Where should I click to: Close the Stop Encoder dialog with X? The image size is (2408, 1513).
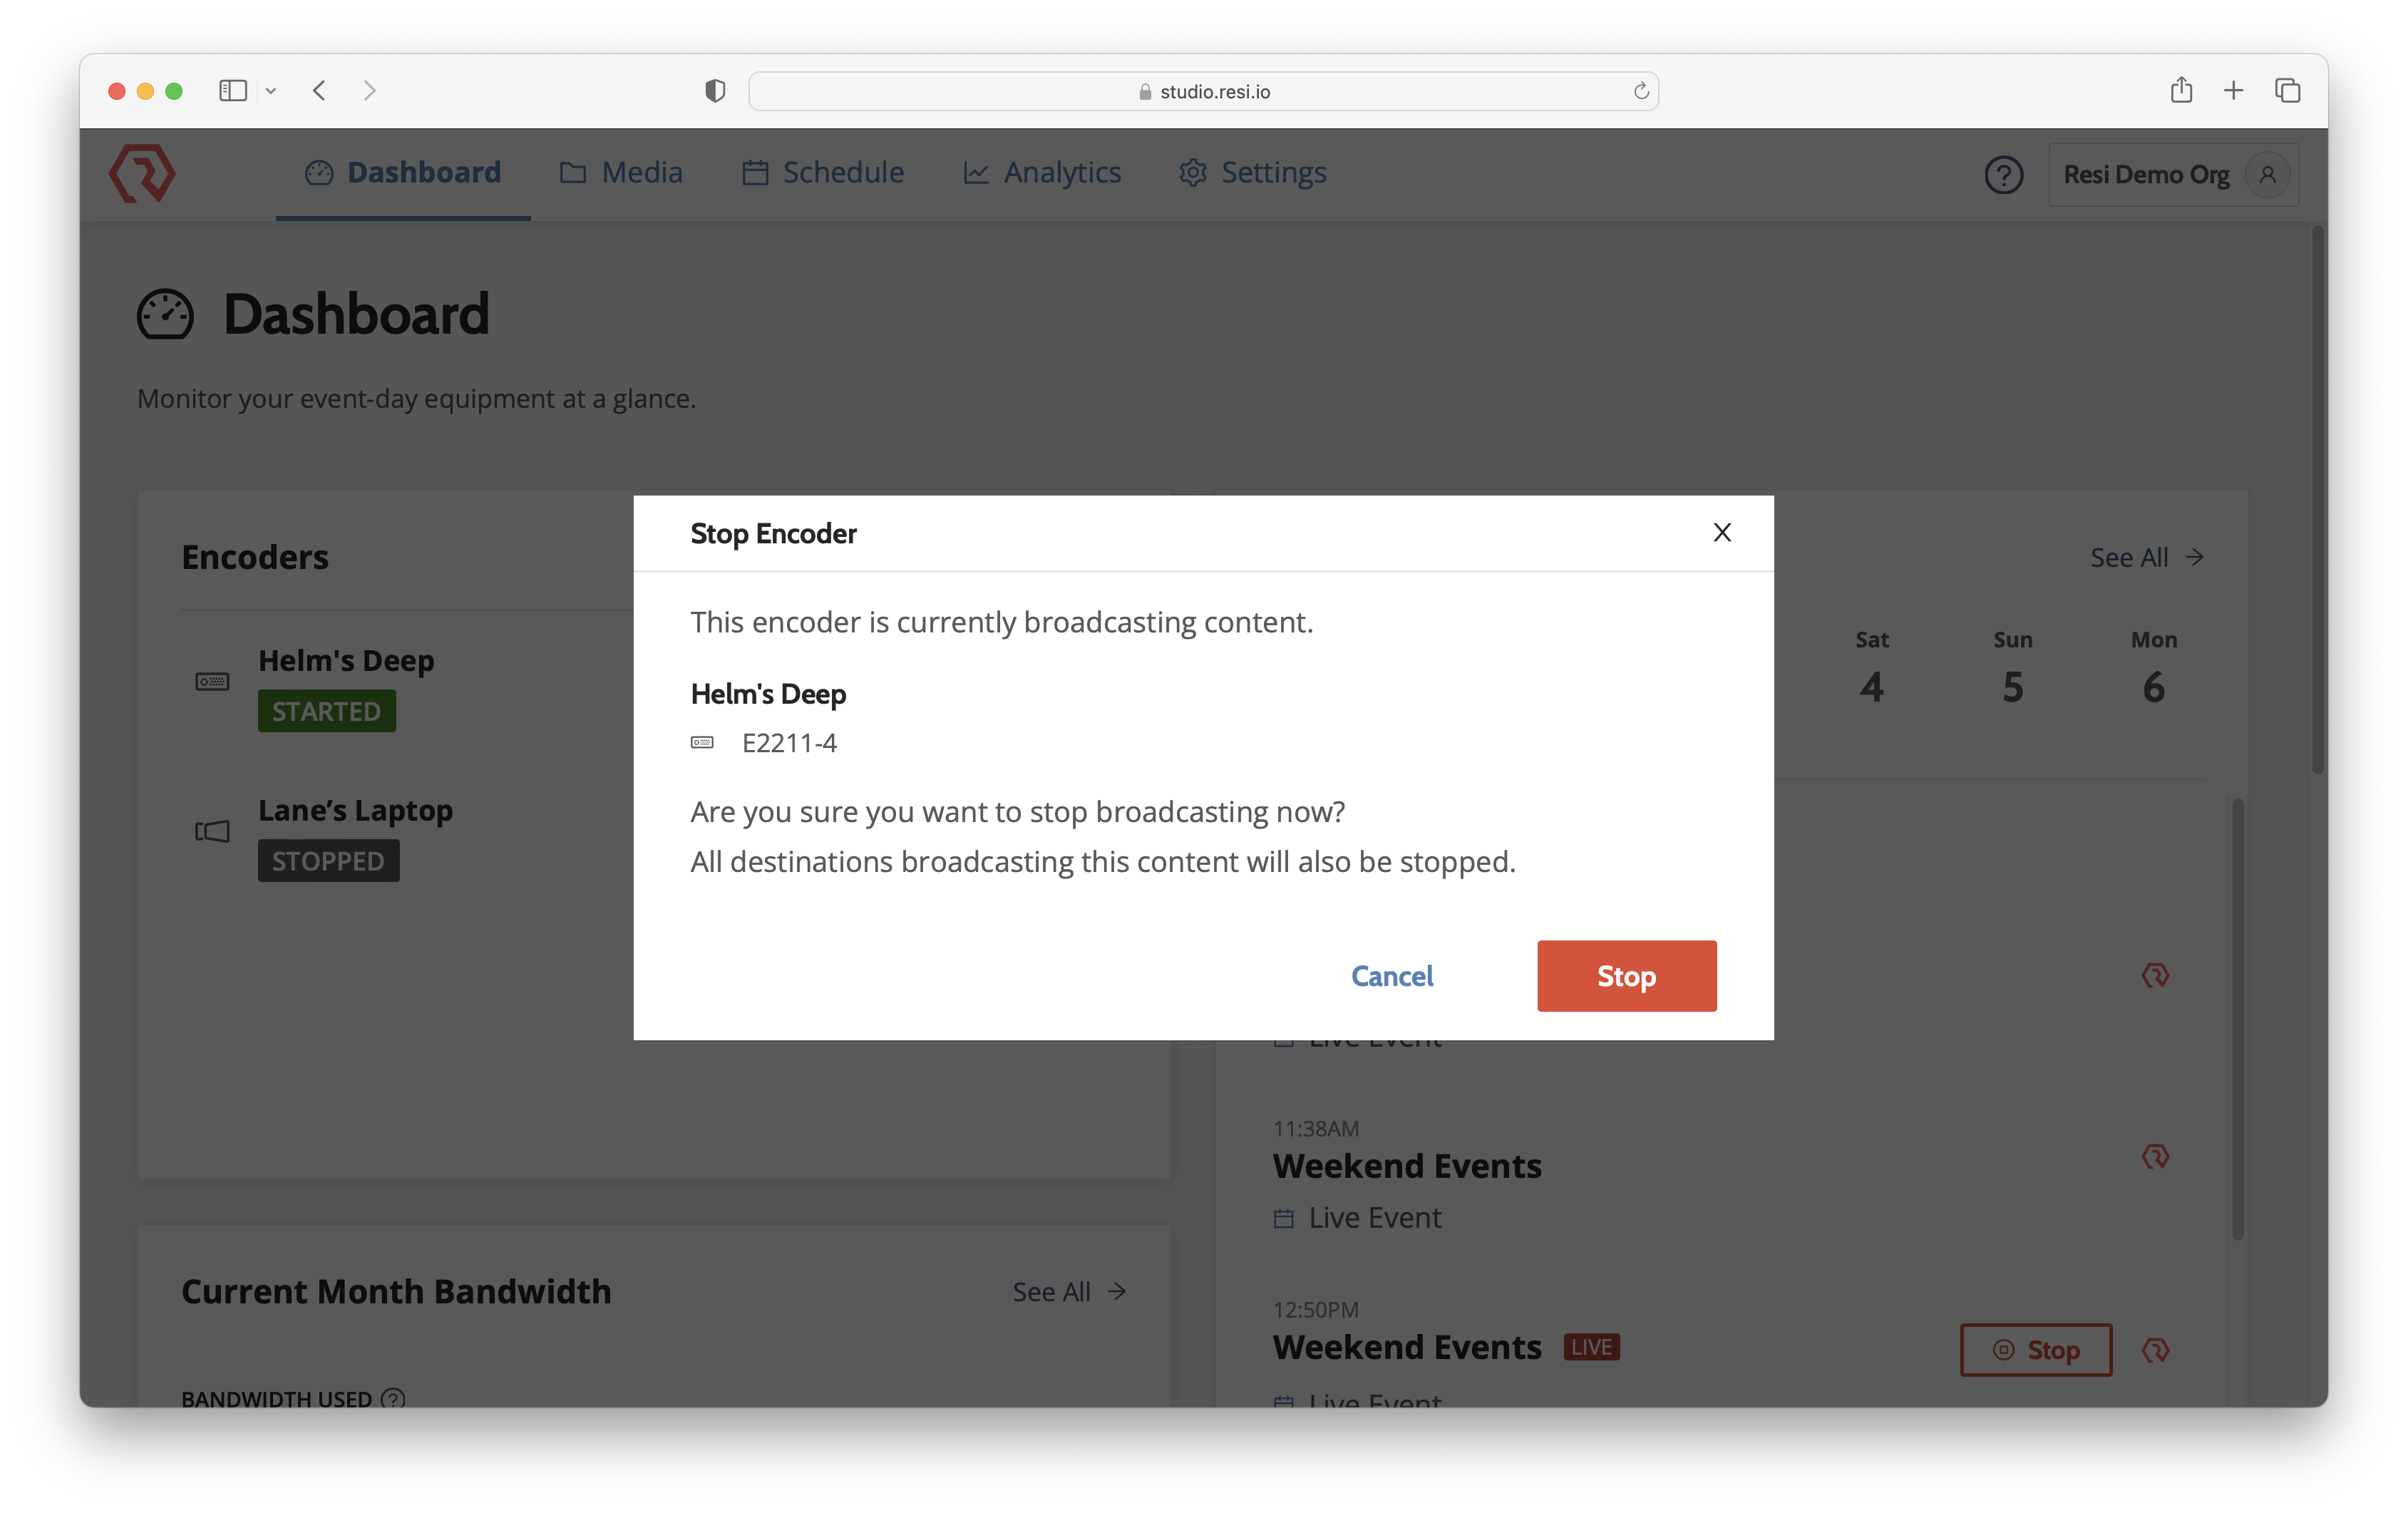[1721, 532]
